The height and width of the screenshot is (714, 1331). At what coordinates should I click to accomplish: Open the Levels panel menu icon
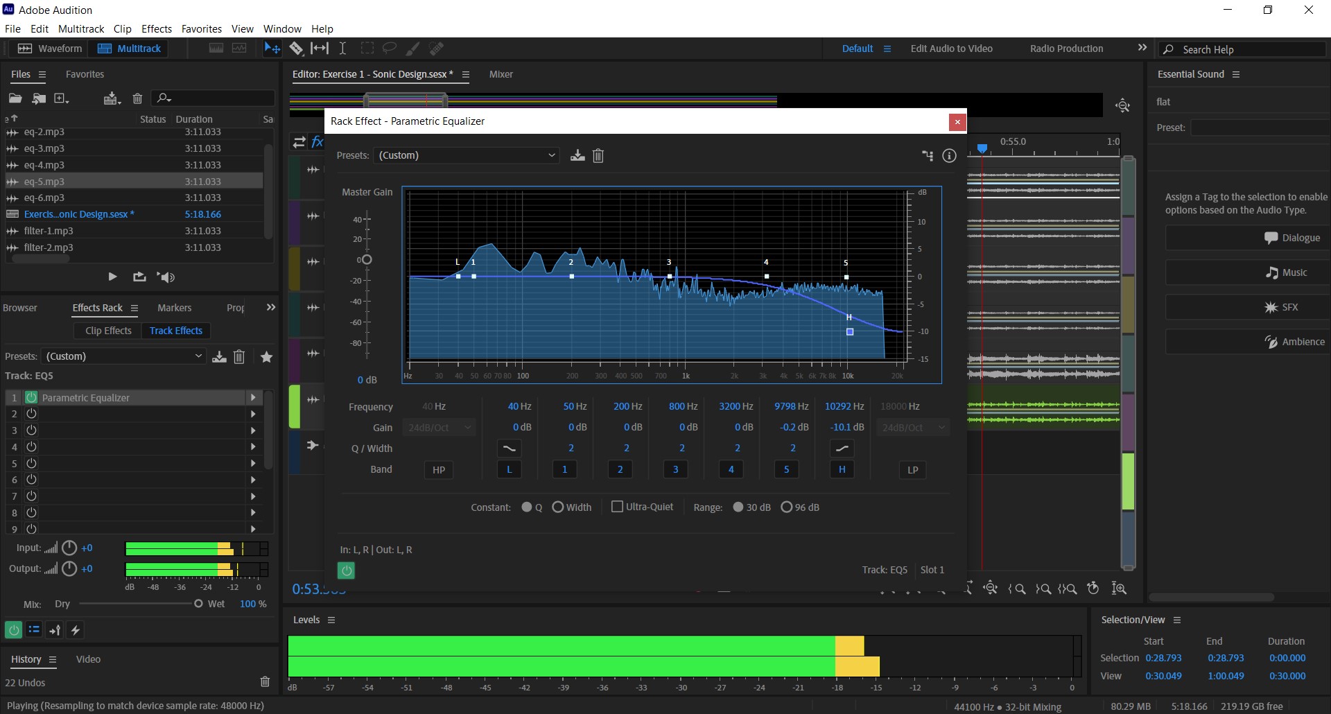point(331,620)
